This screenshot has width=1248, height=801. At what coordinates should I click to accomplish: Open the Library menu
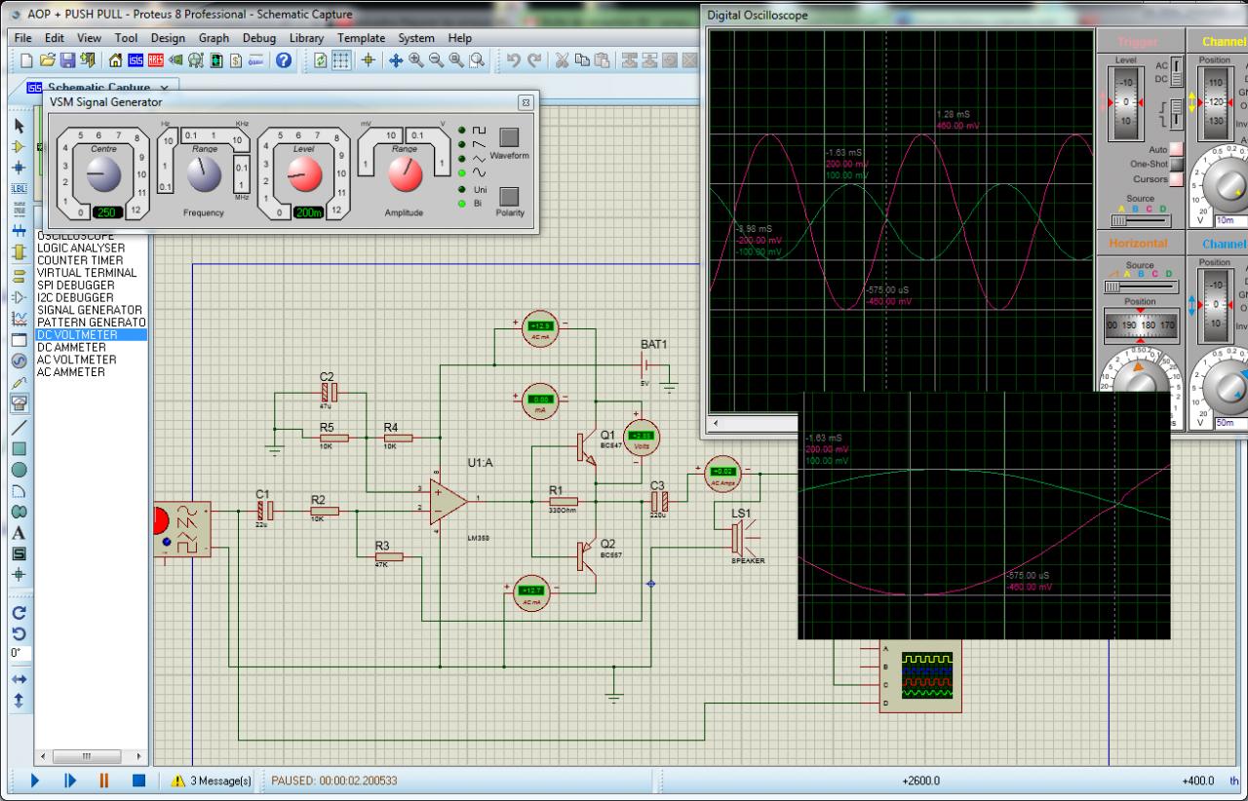(x=306, y=38)
